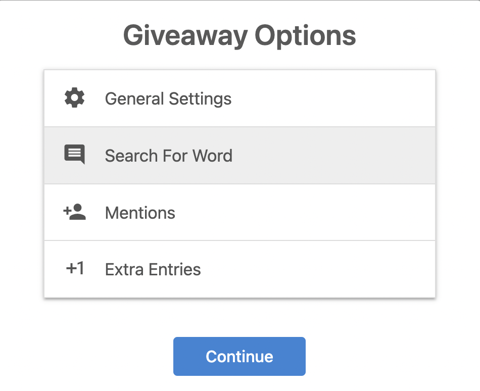Viewport: 480px width, 391px height.
Task: Choose the Extra Entries option
Action: 239,269
